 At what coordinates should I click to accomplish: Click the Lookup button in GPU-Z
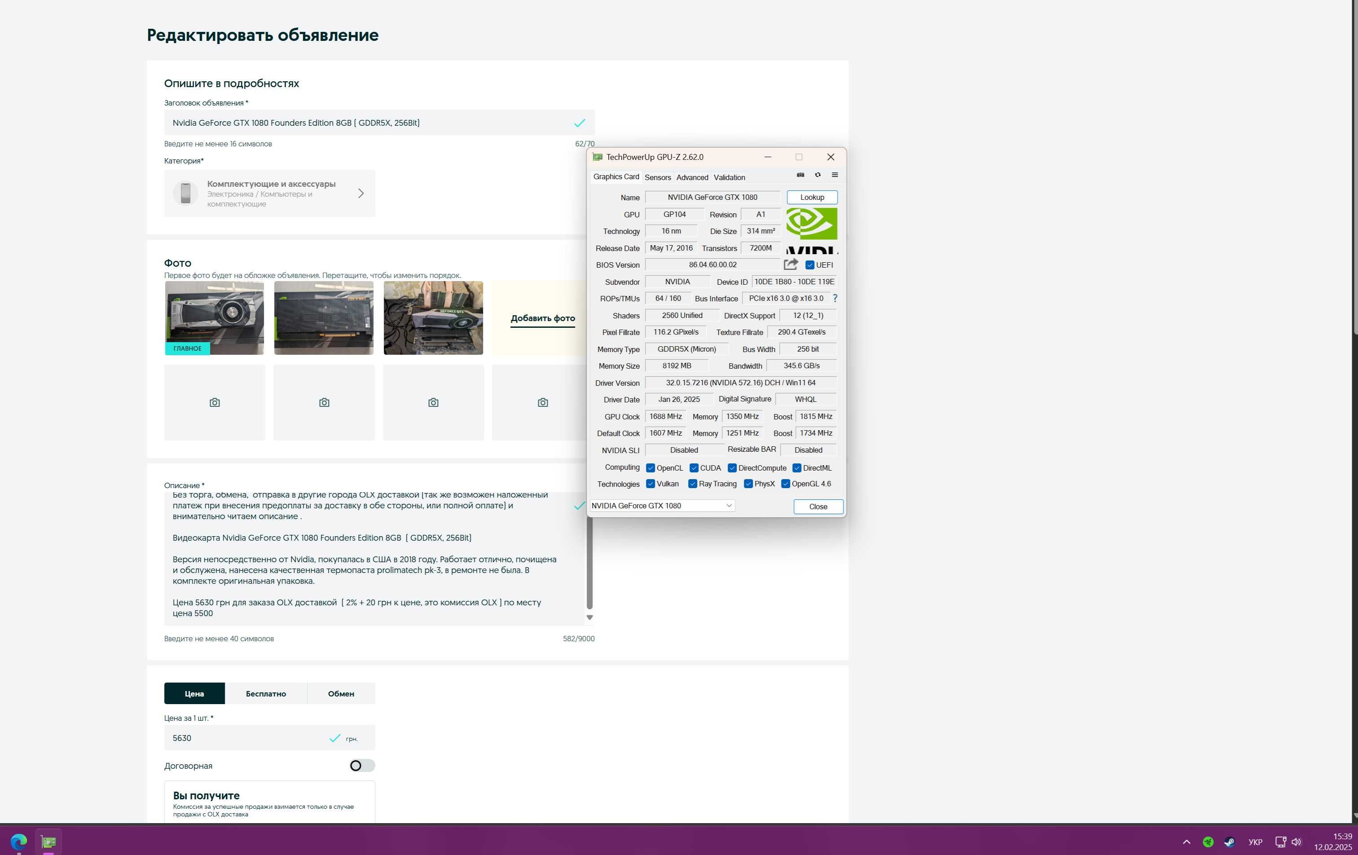coord(812,198)
